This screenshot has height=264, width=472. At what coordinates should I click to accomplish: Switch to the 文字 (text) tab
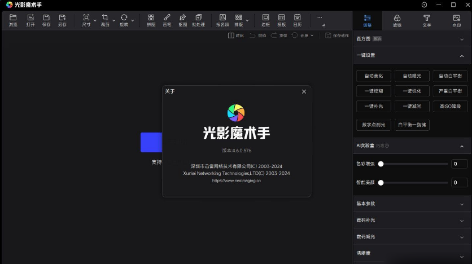tap(426, 20)
